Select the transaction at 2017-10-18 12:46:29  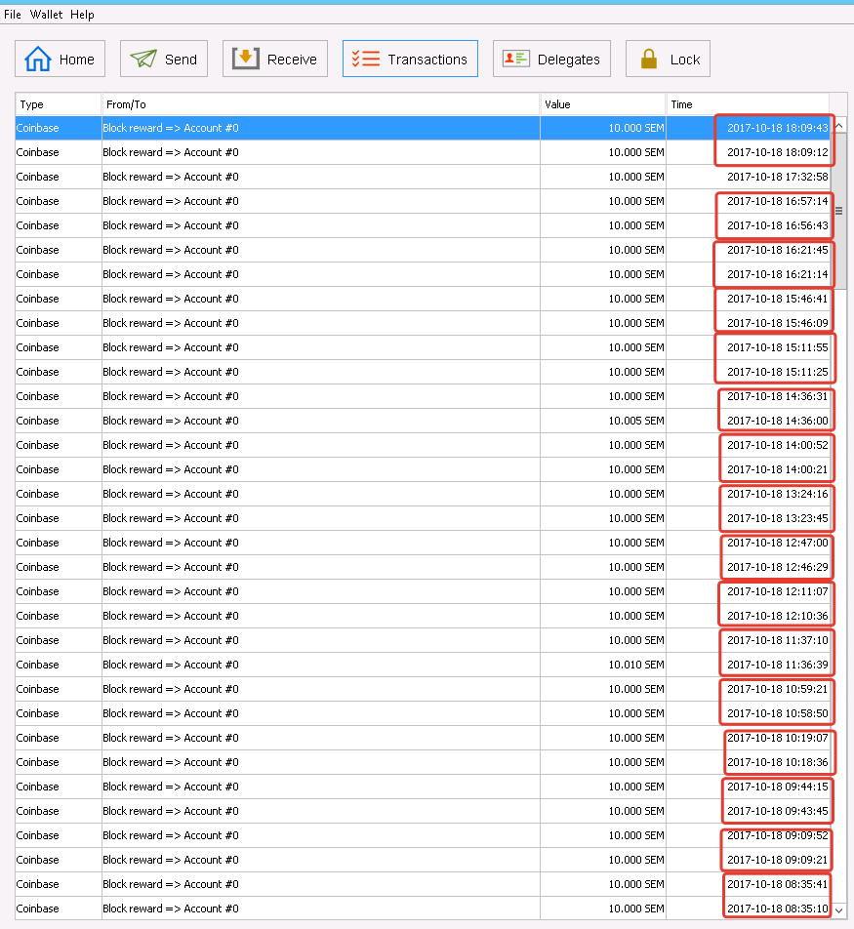pos(422,567)
